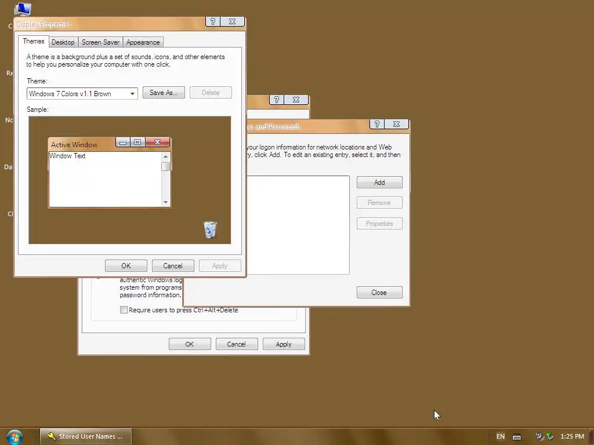Click Cancel in the User Accounts window
Viewport: 594px width, 445px height.
point(237,344)
